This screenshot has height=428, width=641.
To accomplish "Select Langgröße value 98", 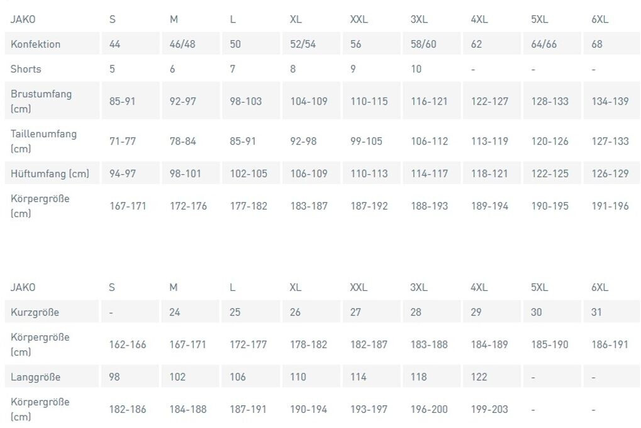I will pos(114,377).
